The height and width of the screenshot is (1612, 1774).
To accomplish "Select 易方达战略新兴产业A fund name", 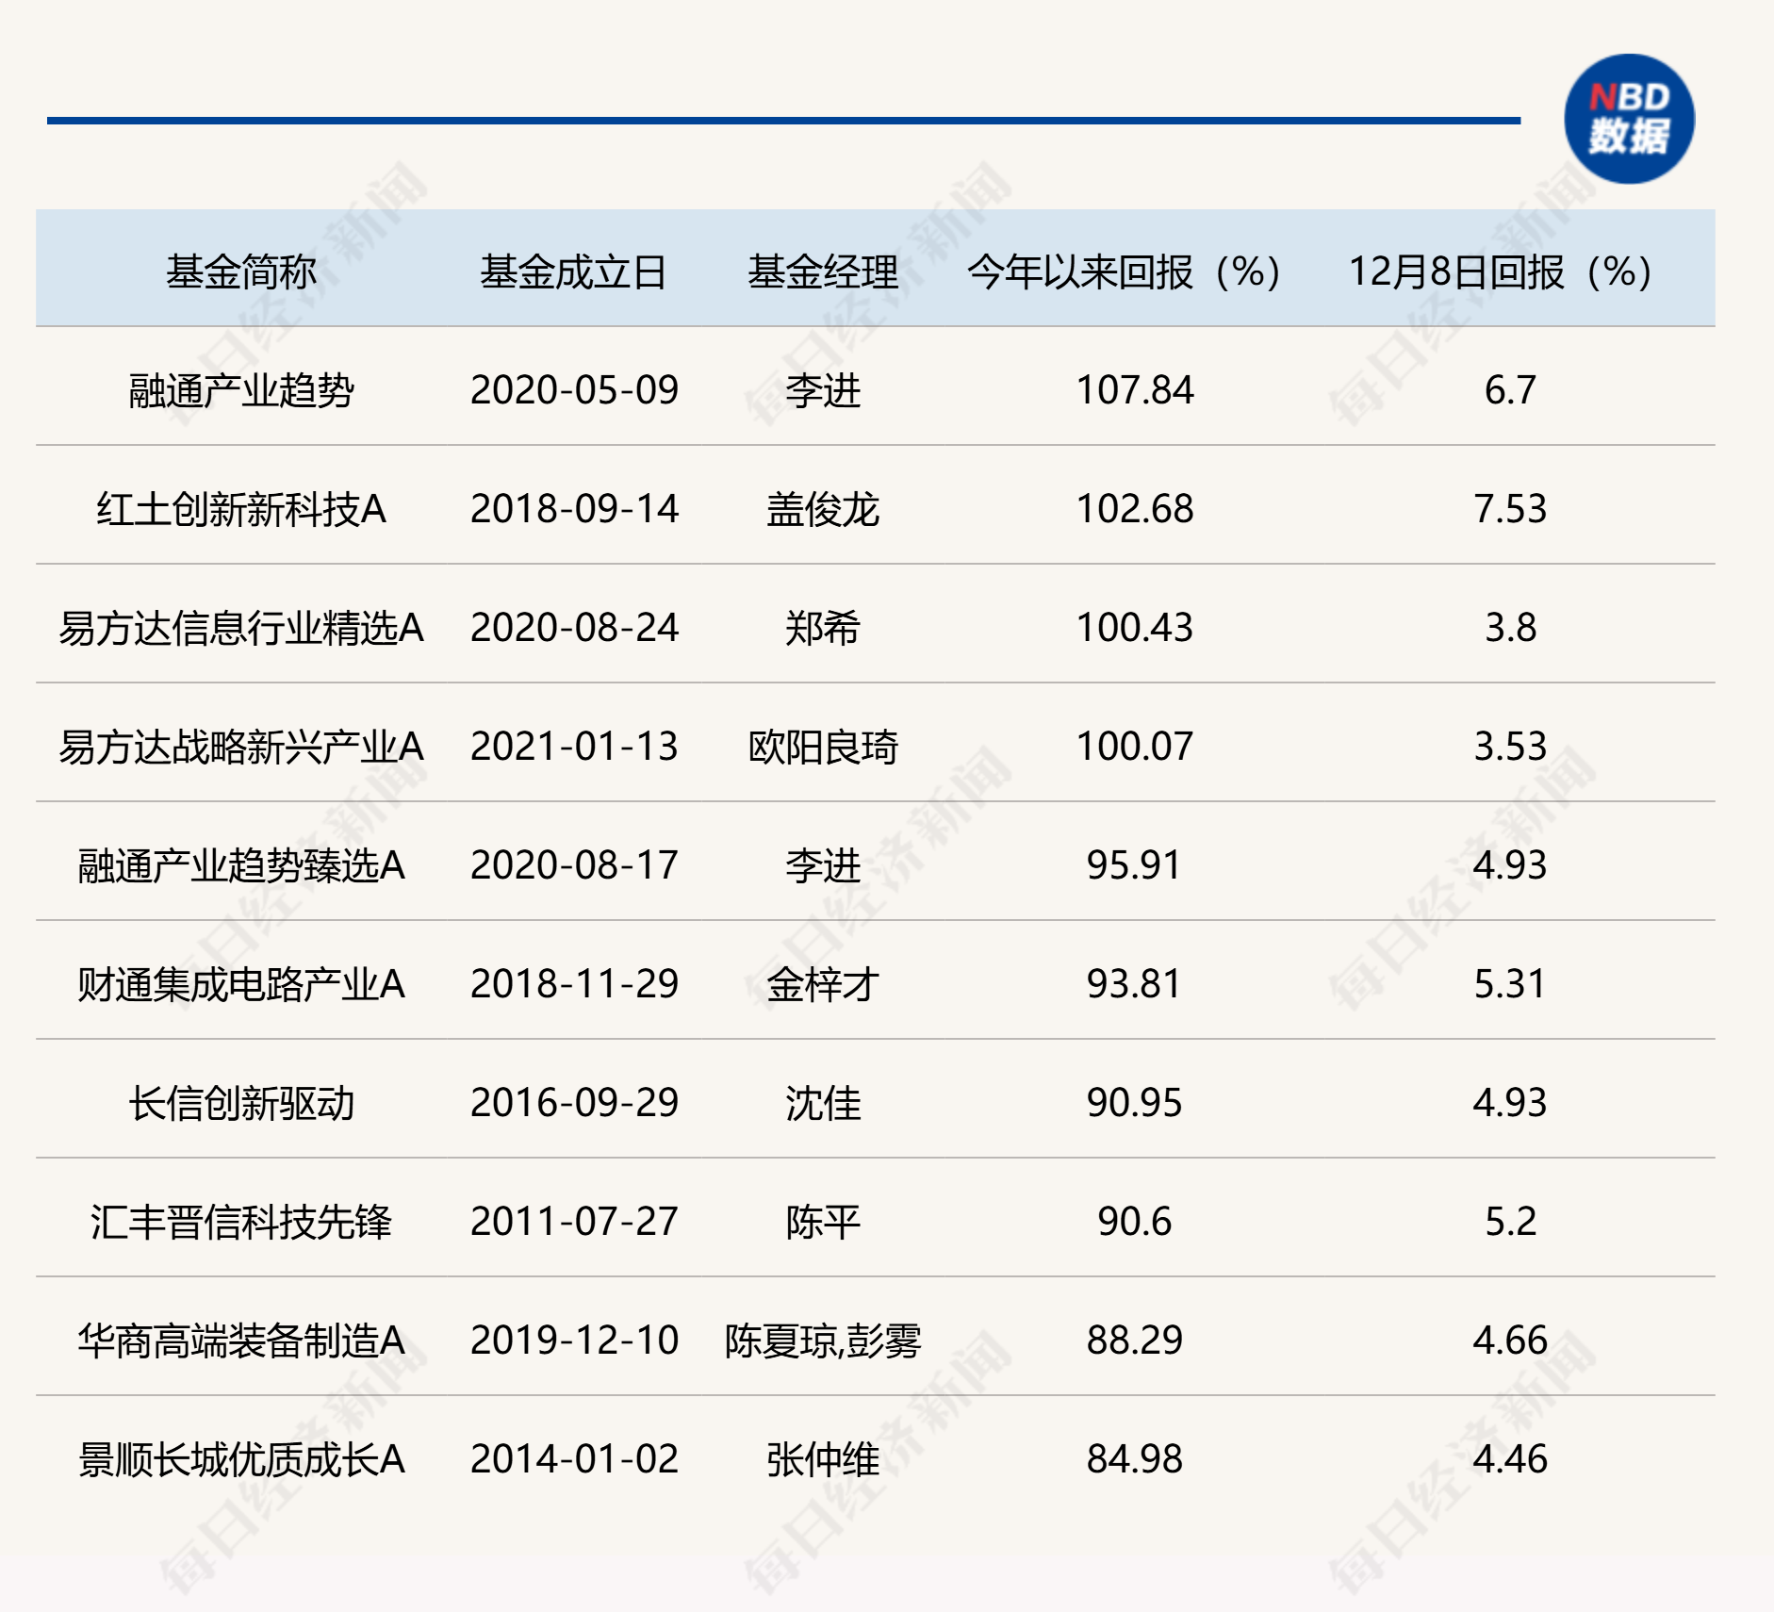I will [240, 747].
